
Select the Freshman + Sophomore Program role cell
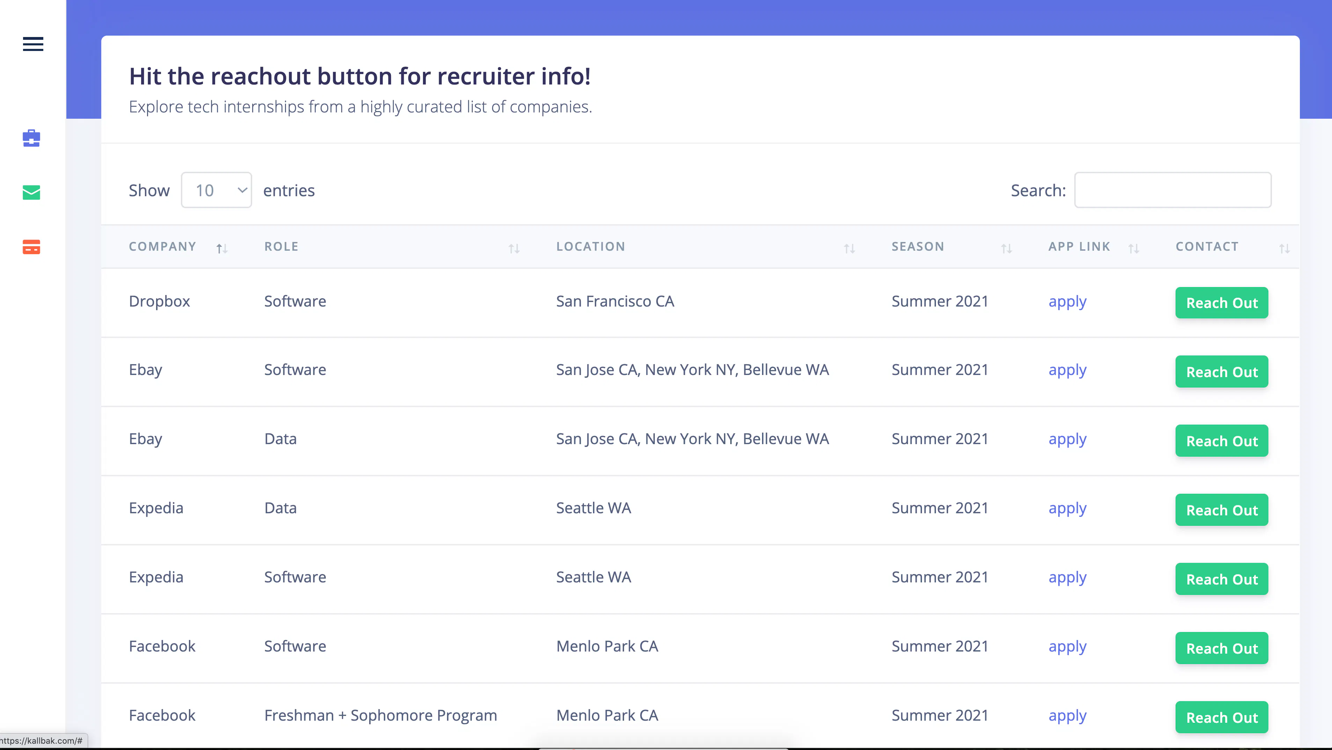coord(381,715)
